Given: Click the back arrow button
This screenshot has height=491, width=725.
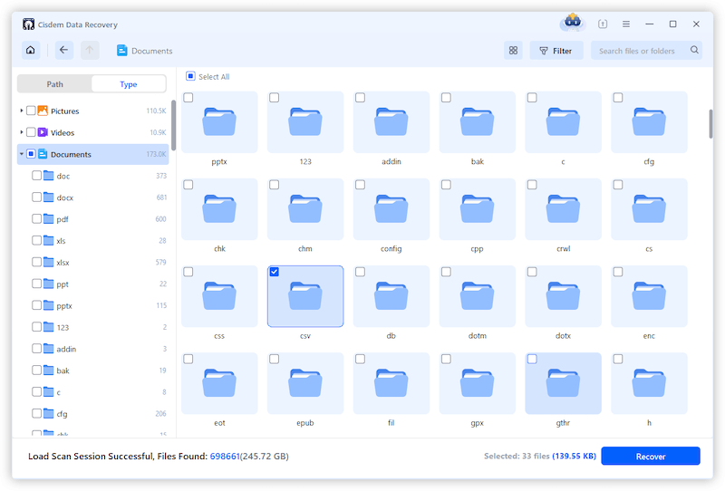Looking at the screenshot, I should pos(63,50).
